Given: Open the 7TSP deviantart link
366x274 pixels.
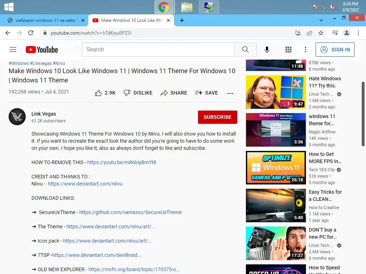Looking at the screenshot, I should coord(97,255).
